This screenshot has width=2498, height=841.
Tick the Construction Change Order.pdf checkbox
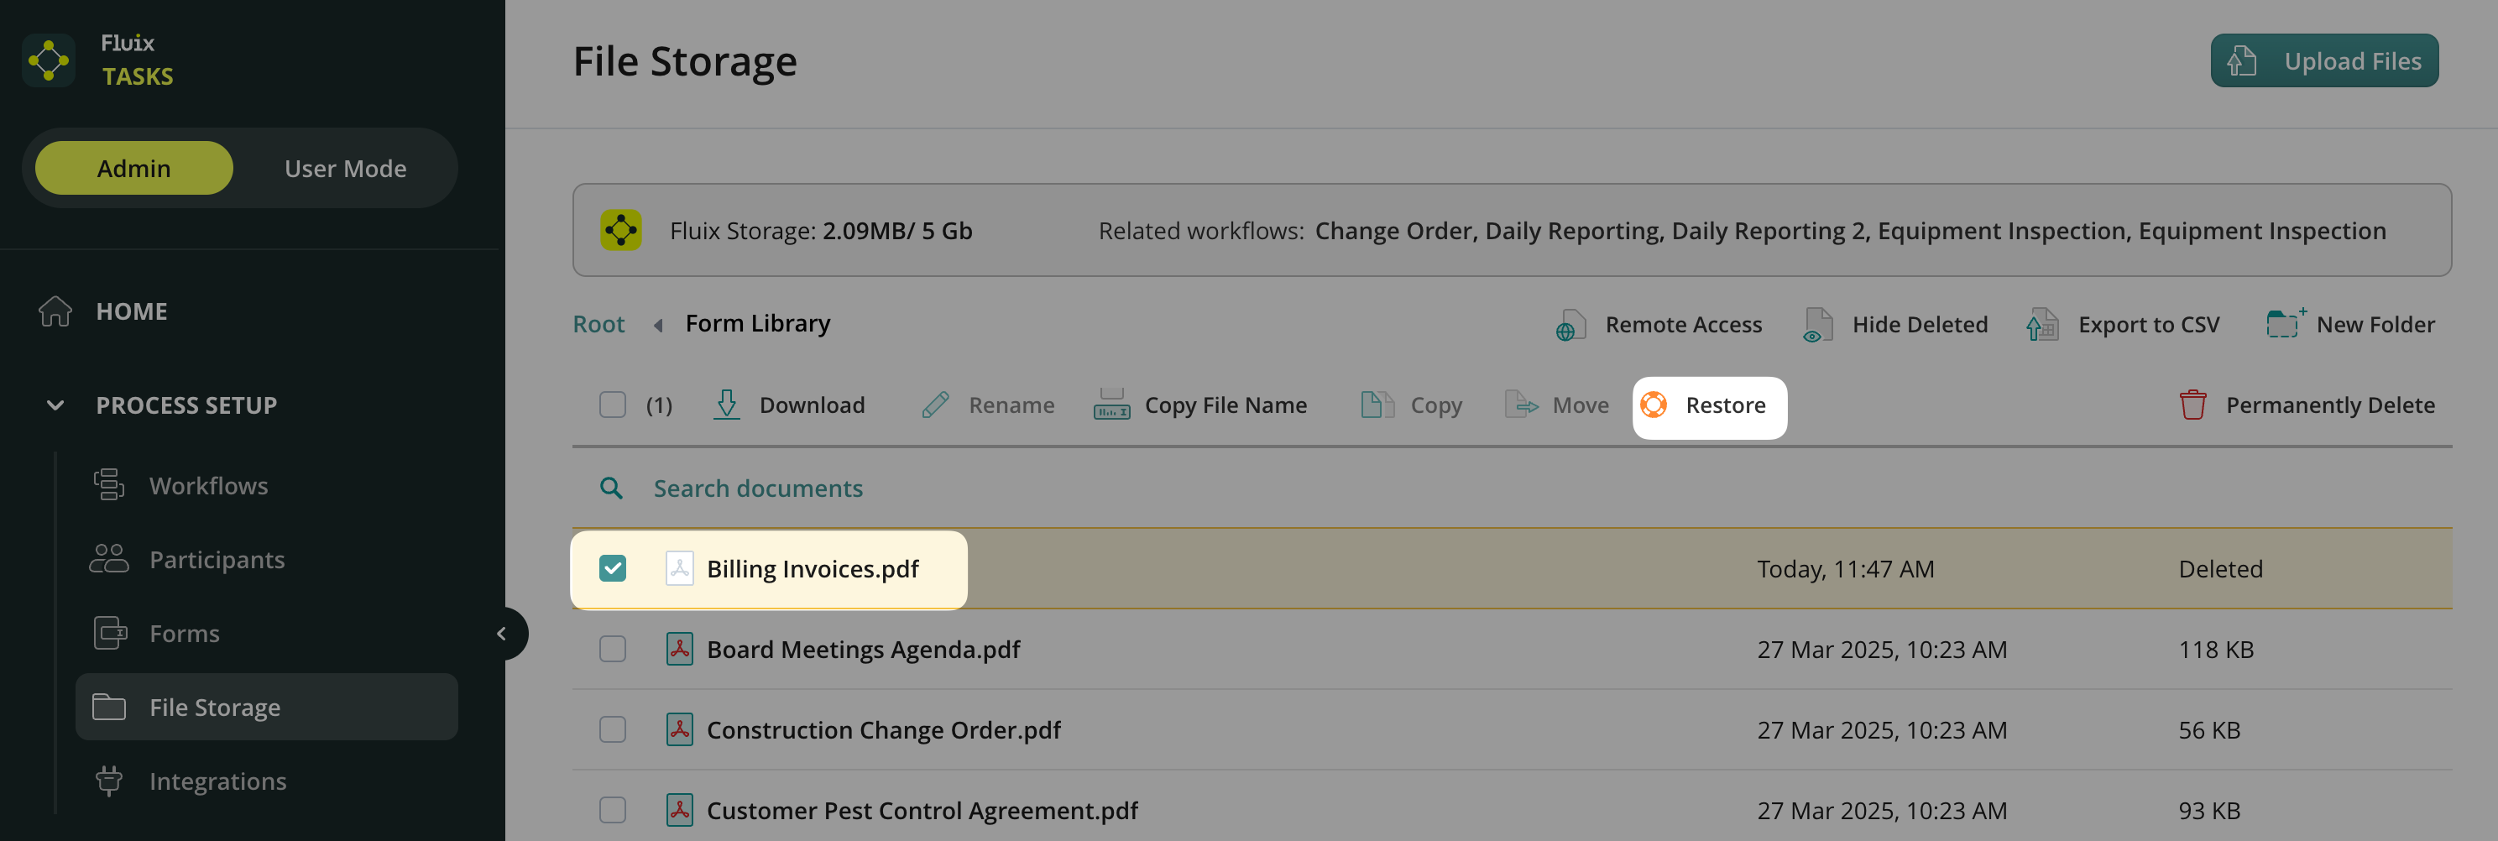click(613, 729)
